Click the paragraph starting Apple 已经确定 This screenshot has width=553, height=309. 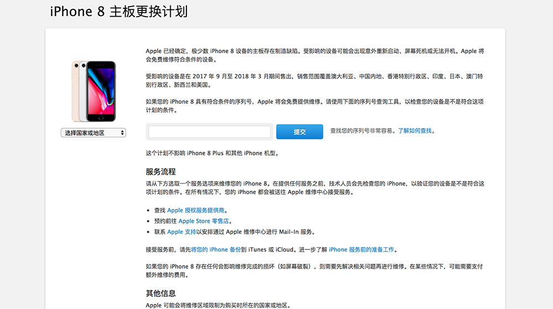click(x=315, y=55)
